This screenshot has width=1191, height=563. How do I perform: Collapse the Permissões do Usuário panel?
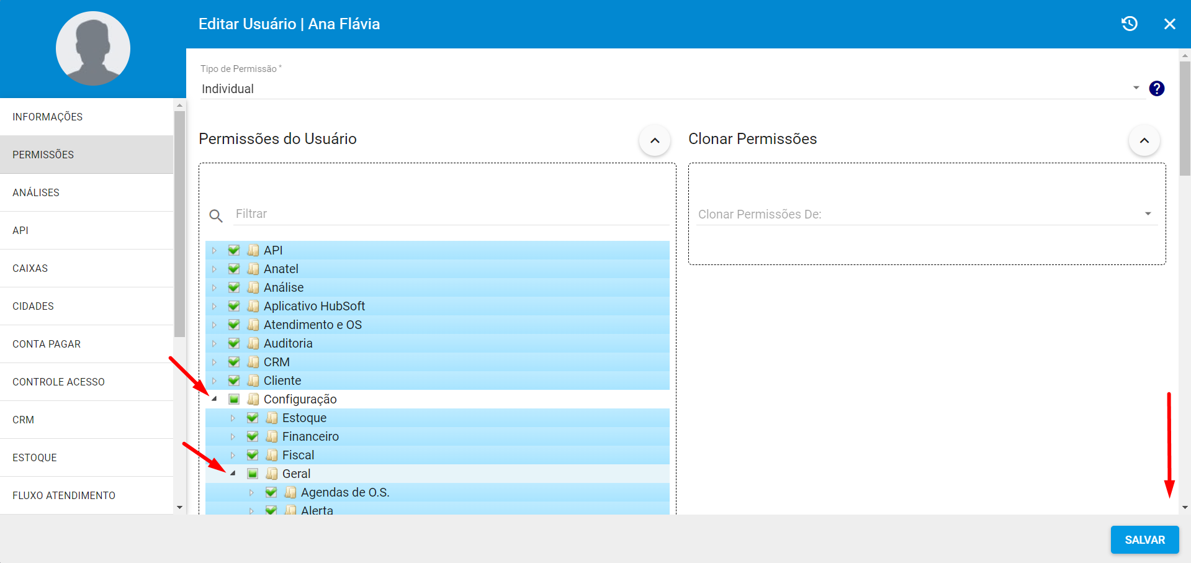point(654,140)
